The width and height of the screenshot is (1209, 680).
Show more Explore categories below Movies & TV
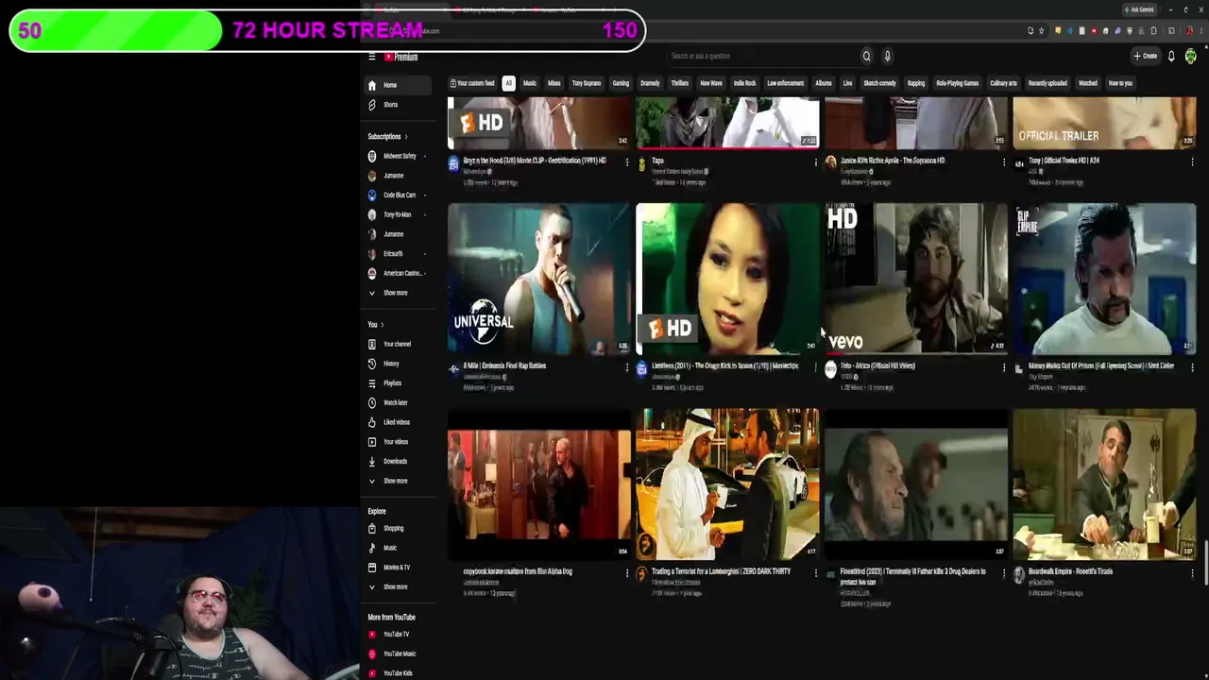[x=397, y=586]
